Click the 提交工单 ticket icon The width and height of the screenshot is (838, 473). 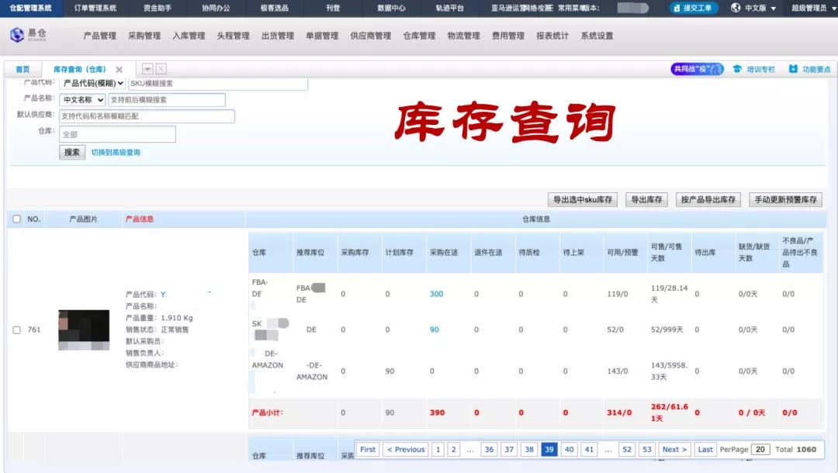tap(676, 9)
